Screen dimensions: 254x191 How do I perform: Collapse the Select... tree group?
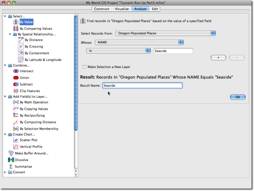[5, 16]
